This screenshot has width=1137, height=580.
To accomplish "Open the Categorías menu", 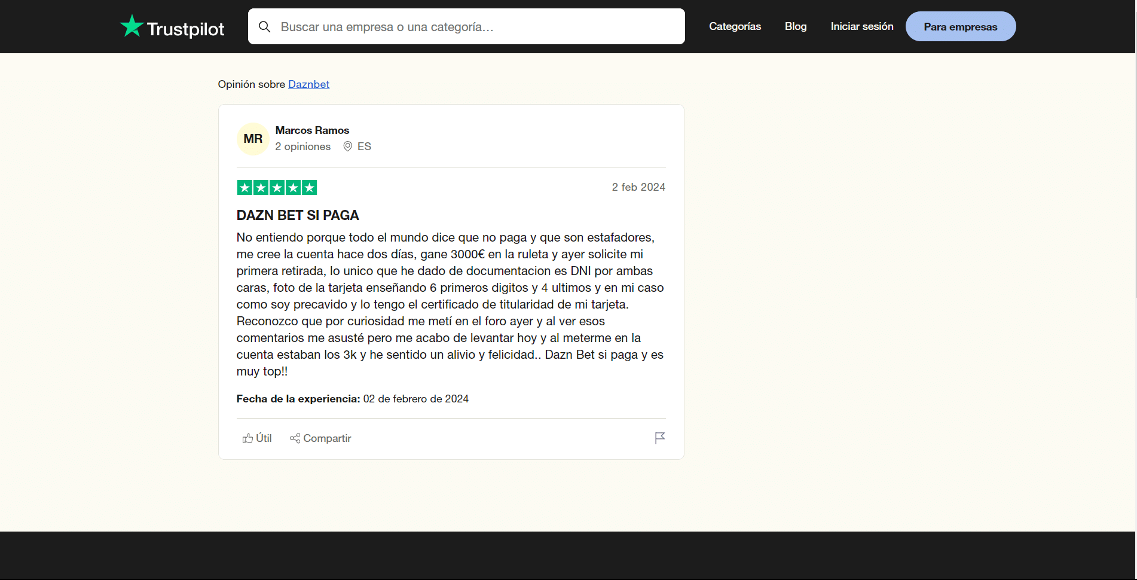I will pos(735,26).
